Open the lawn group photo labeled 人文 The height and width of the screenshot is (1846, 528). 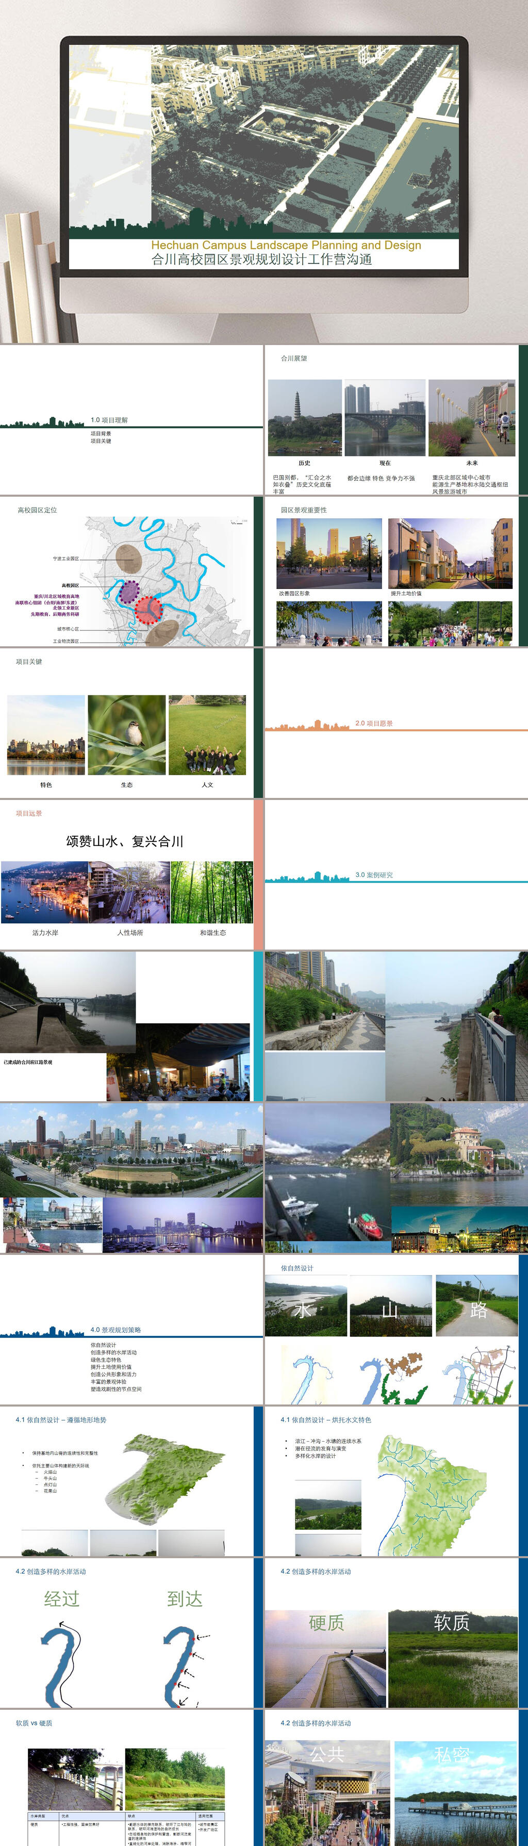pos(207,734)
